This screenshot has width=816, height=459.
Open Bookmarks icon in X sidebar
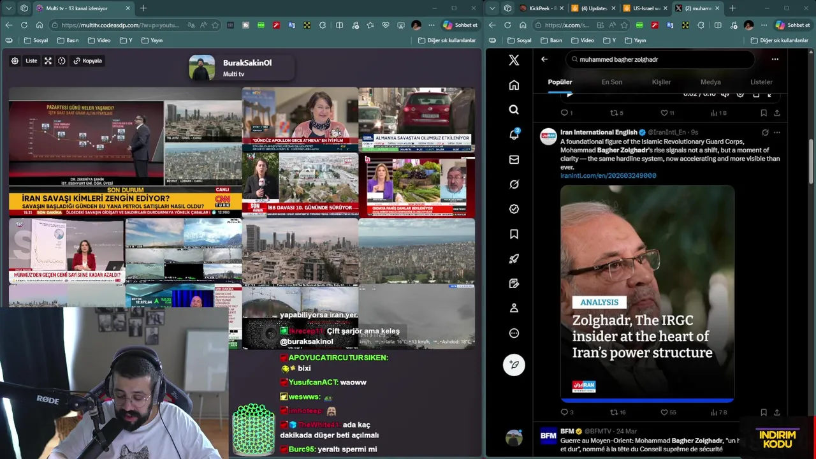point(514,234)
